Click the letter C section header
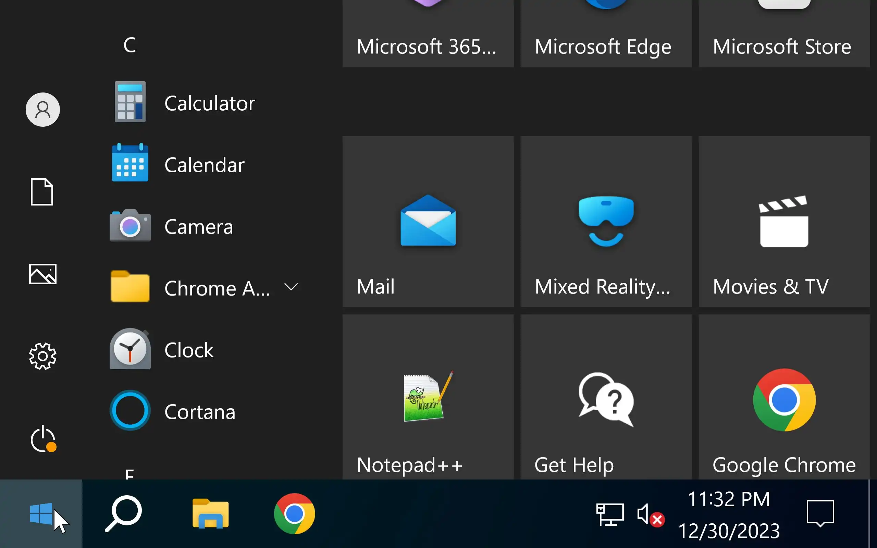Screen dimensions: 877x548 click(x=129, y=45)
